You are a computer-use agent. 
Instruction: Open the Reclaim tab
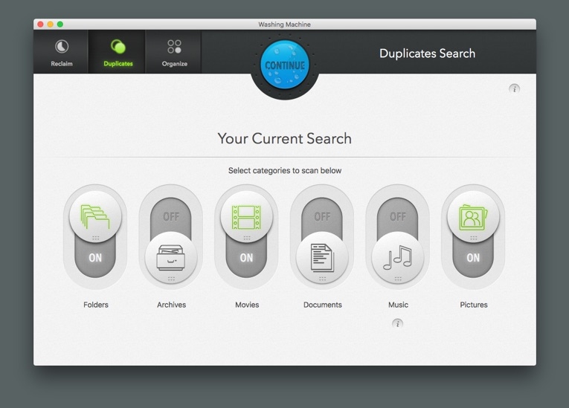[x=61, y=52]
